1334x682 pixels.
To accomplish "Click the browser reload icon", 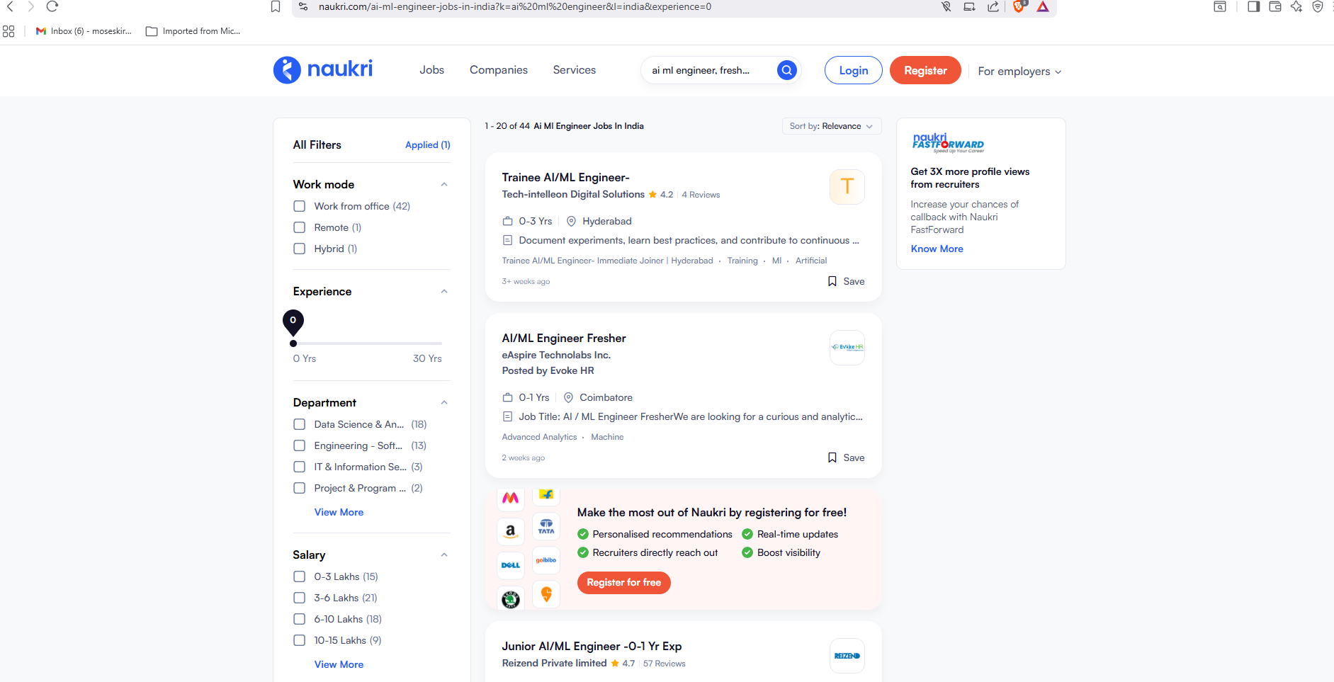I will click(52, 7).
